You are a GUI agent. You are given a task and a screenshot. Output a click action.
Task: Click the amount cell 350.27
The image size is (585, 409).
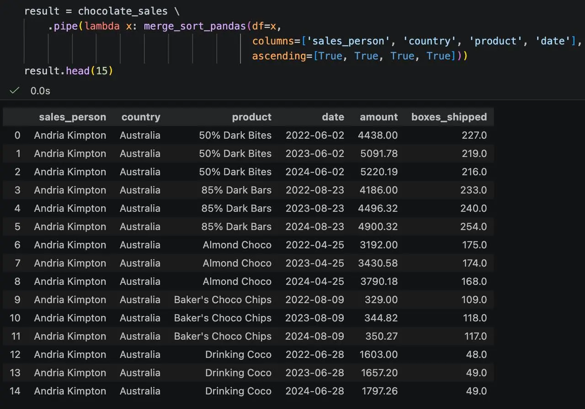[381, 336]
